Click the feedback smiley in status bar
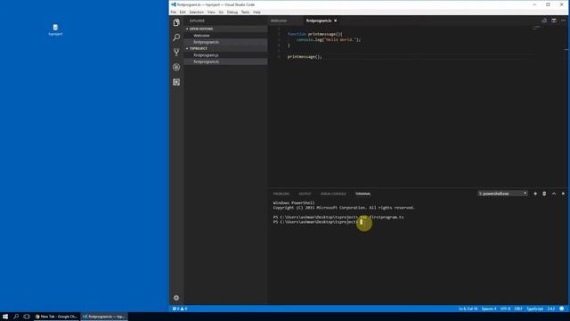The width and height of the screenshot is (570, 321). point(562,309)
